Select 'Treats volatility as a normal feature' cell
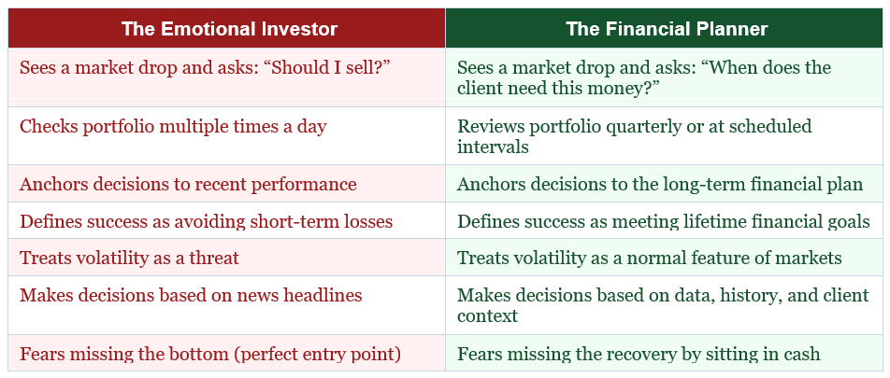 click(664, 258)
